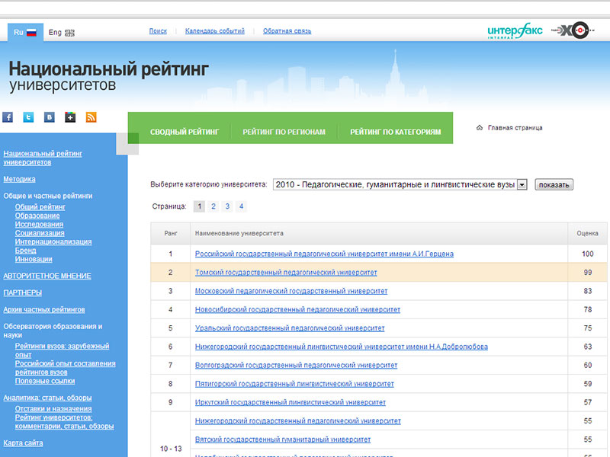The height and width of the screenshot is (457, 610).
Task: Open the Twitter share icon
Action: (x=28, y=117)
